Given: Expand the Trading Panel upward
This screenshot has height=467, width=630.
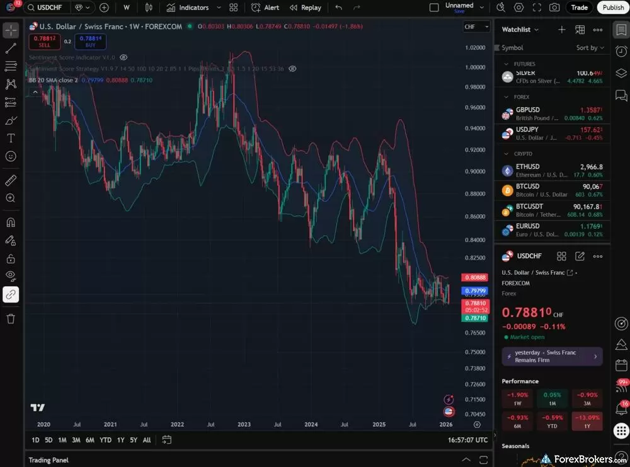Looking at the screenshot, I should 466,460.
